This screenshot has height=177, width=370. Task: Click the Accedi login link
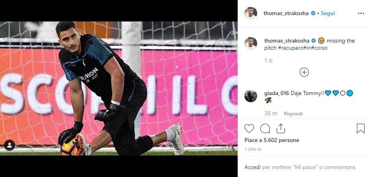[252, 167]
